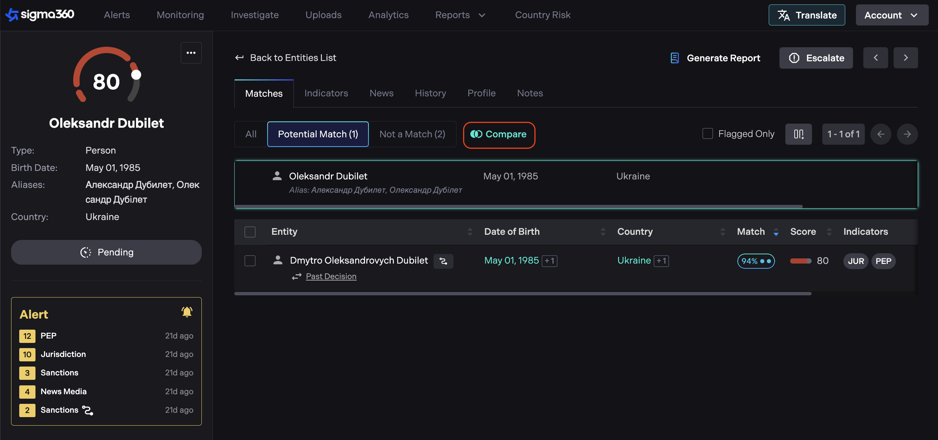Viewport: 938px width, 440px height.
Task: Go to next entity with right chevron
Action: point(905,58)
